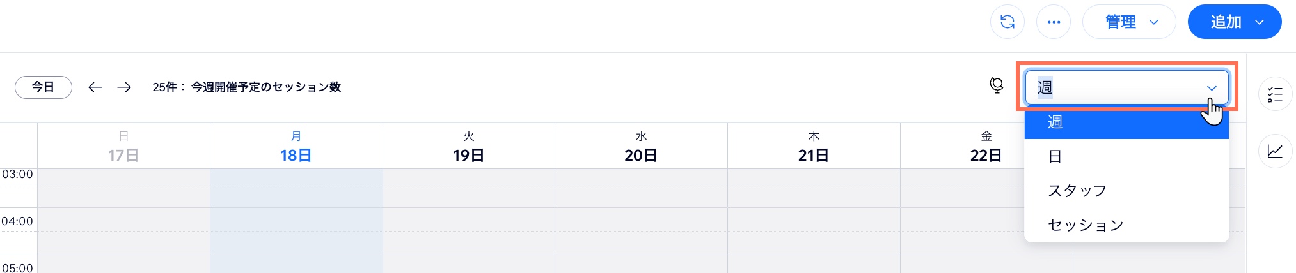Go to the next week arrow
1296x273 pixels.
pyautogui.click(x=124, y=87)
